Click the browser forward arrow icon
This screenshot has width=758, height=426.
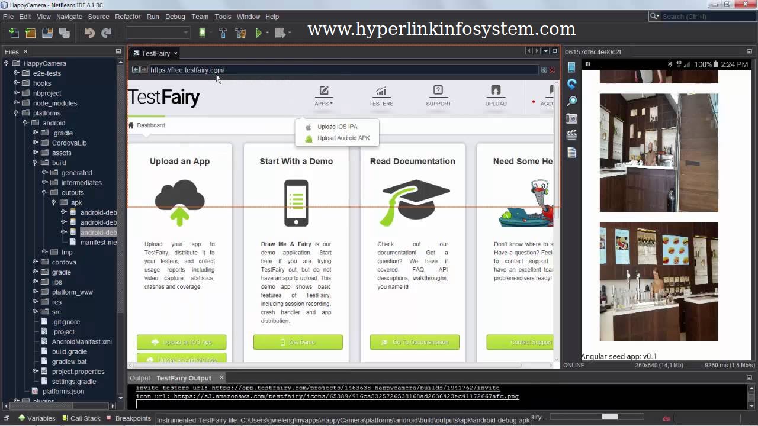[144, 70]
